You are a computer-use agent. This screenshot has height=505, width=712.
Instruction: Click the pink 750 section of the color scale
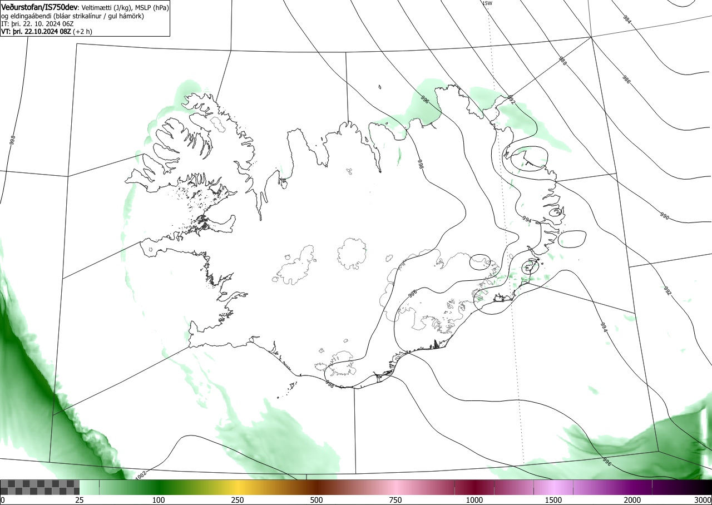point(395,487)
